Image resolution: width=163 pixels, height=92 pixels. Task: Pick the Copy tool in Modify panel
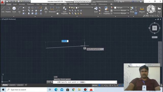(x=29, y=10)
